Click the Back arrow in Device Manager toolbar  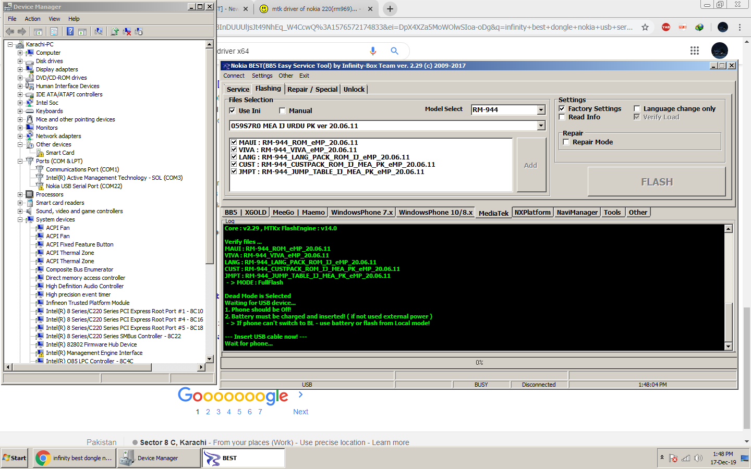tap(10, 32)
